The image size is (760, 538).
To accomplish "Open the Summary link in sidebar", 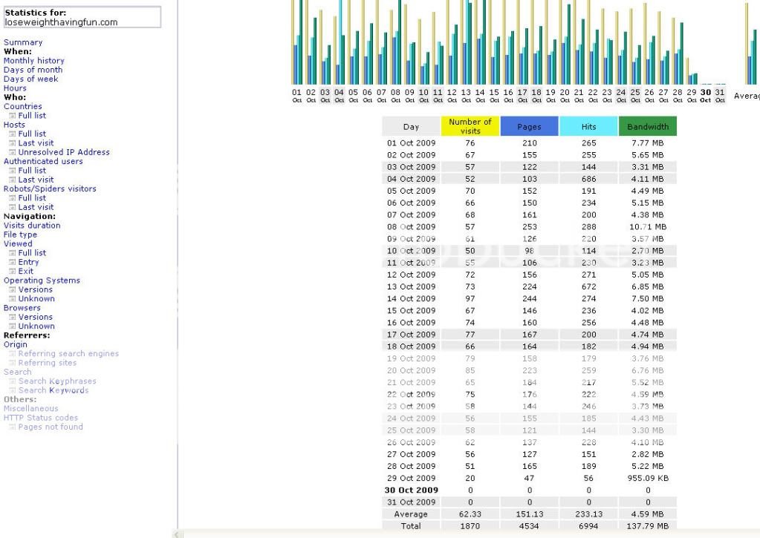I will (23, 42).
